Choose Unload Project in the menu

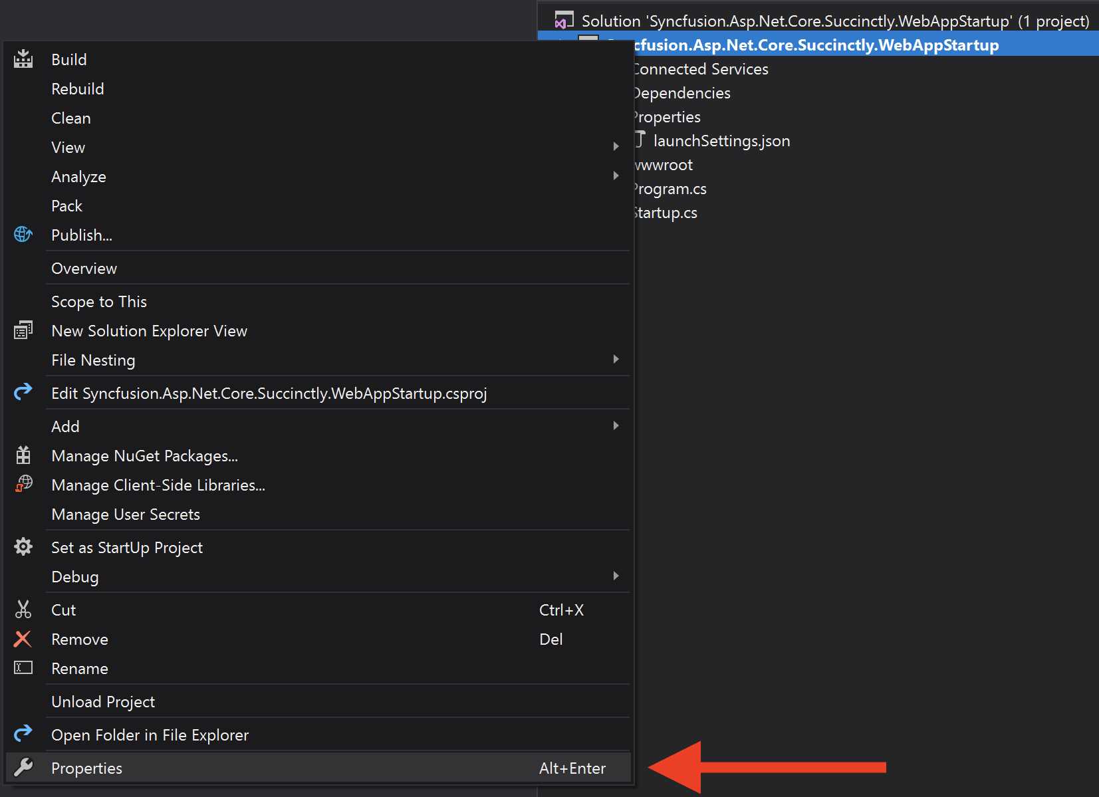(x=103, y=701)
